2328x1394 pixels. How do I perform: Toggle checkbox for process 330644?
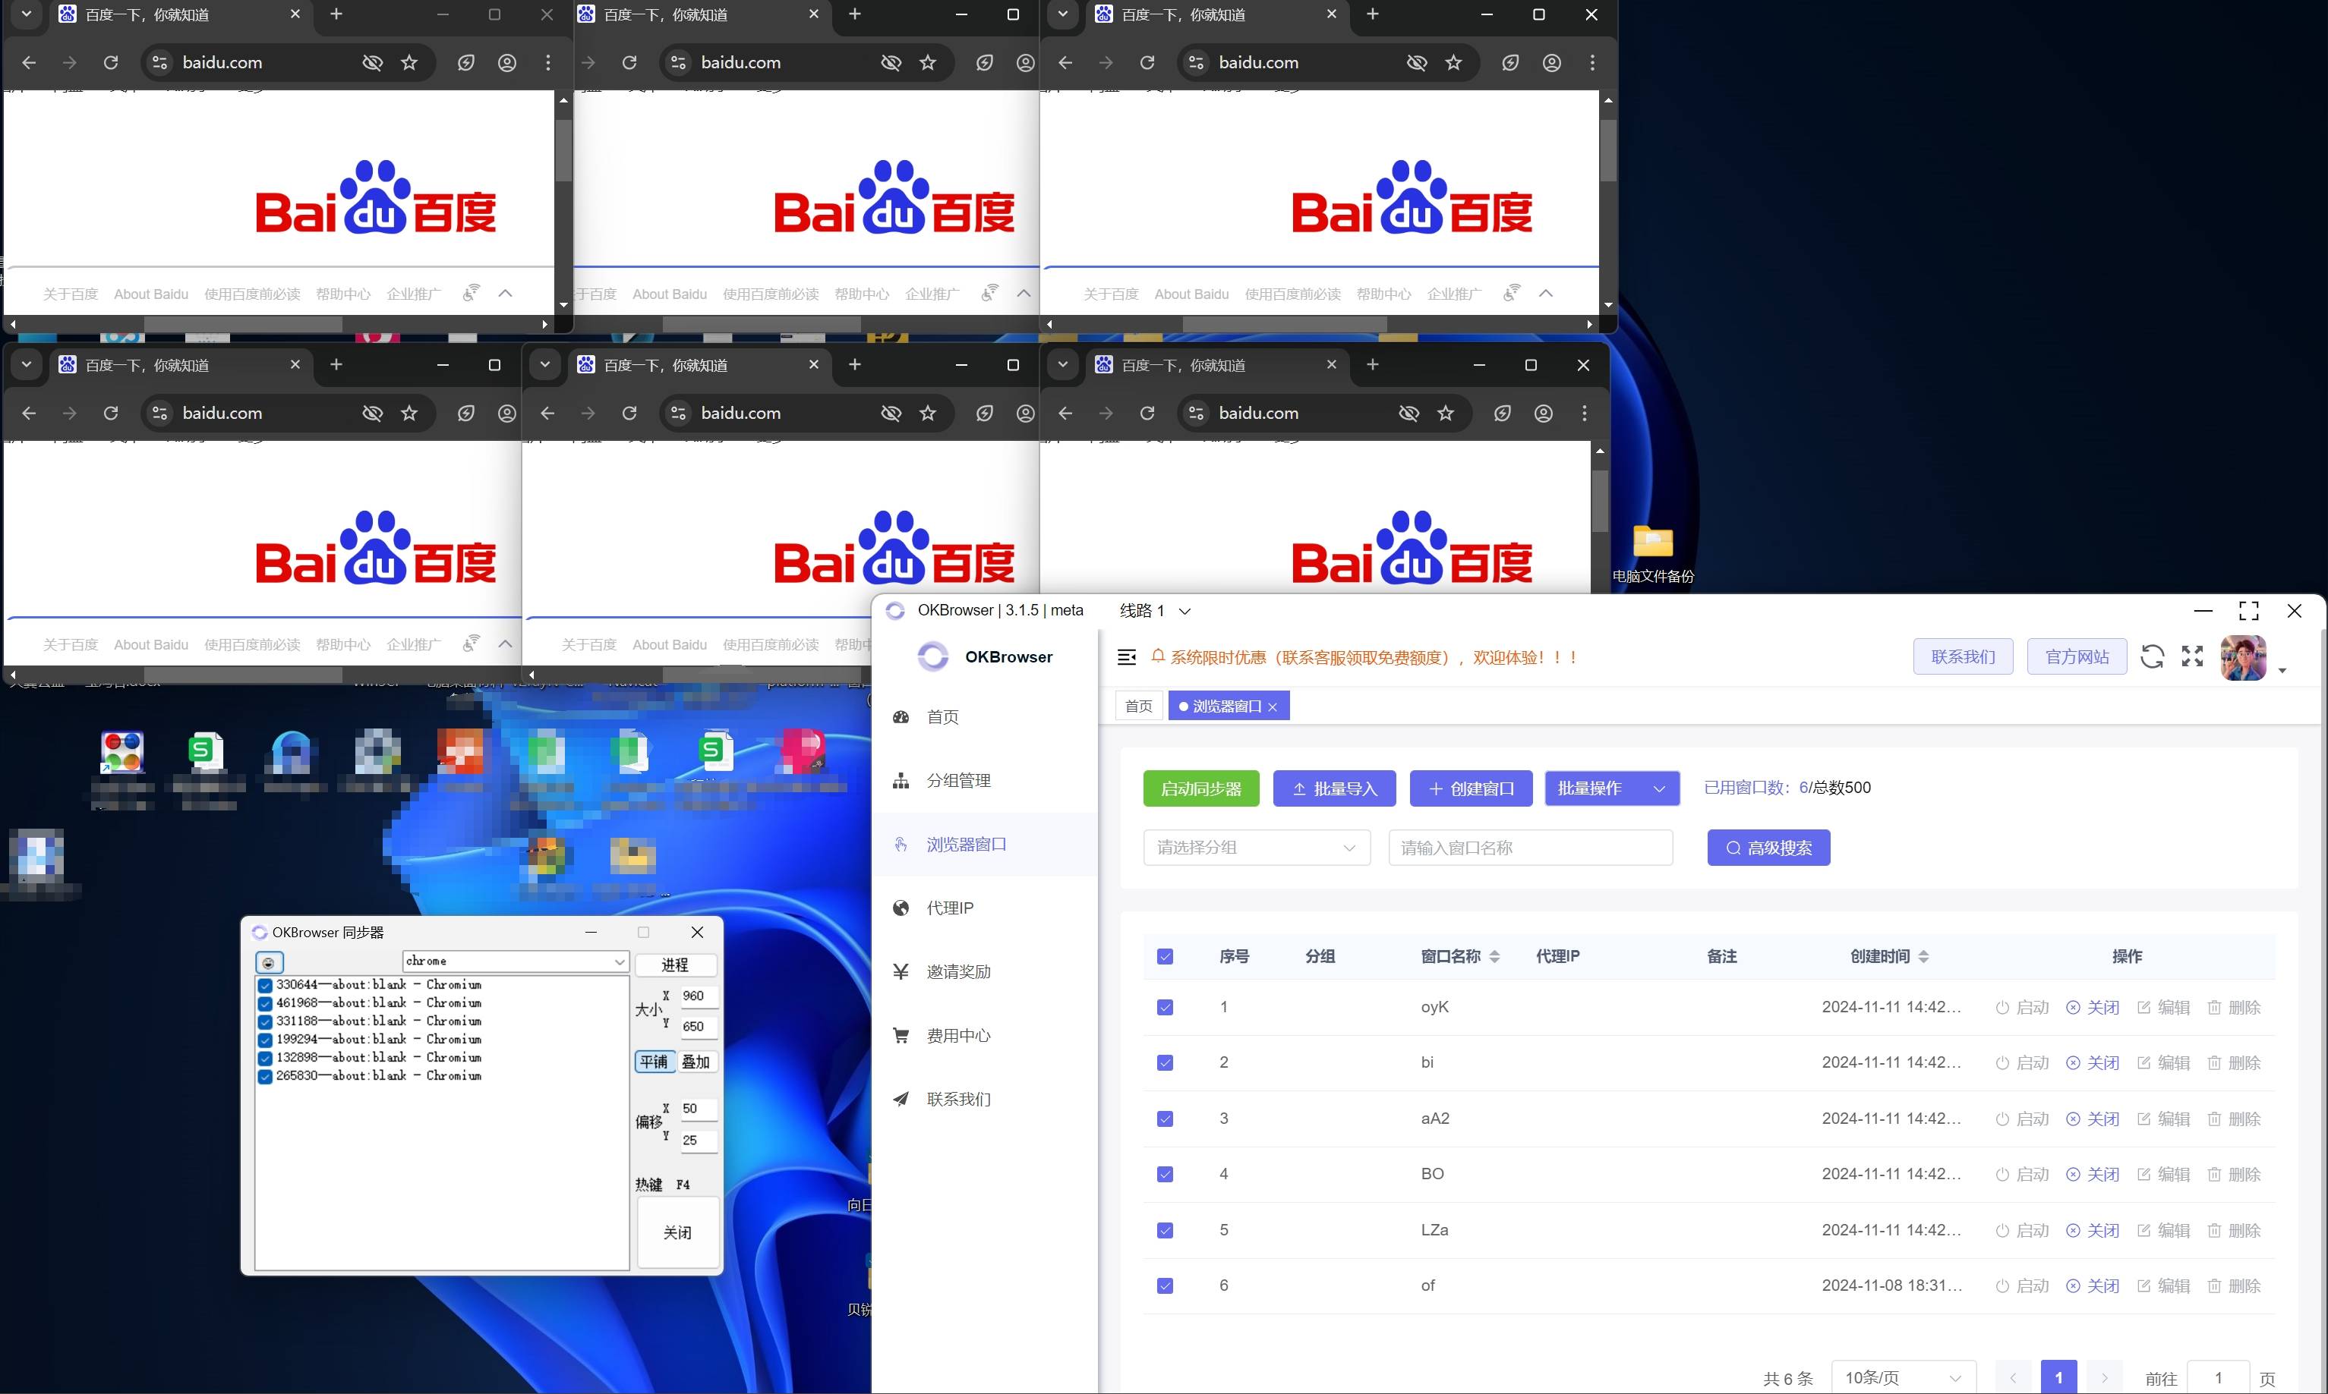click(x=265, y=986)
